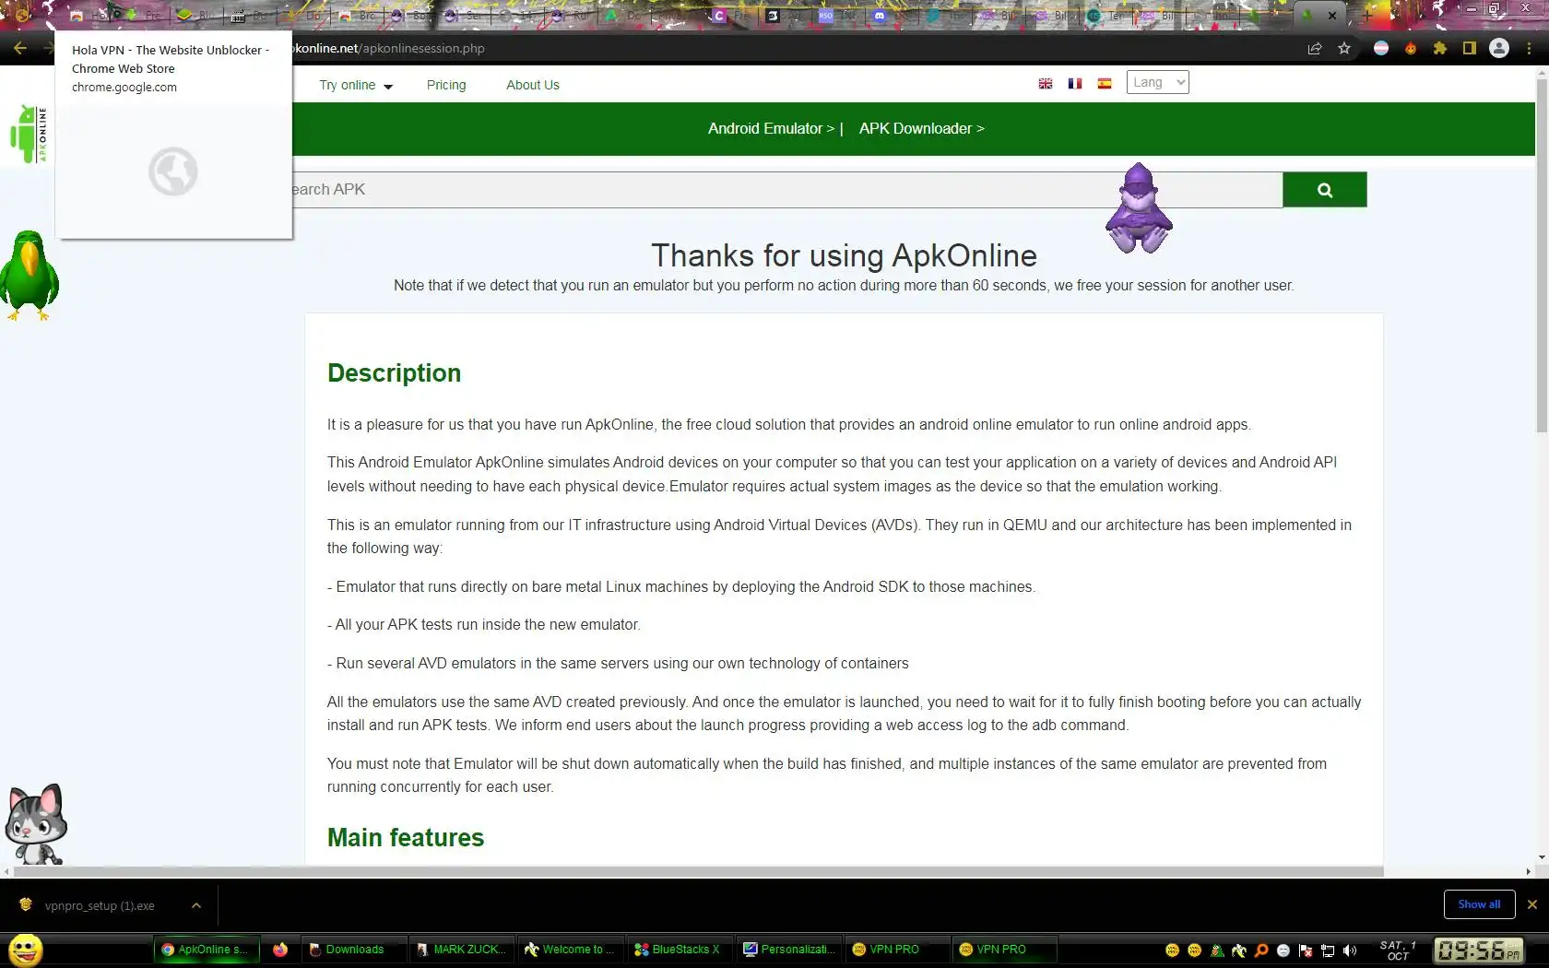Screen dimensions: 1549x968
Task: Click the vpnpro_setup (1).exe download
Action: (x=100, y=906)
